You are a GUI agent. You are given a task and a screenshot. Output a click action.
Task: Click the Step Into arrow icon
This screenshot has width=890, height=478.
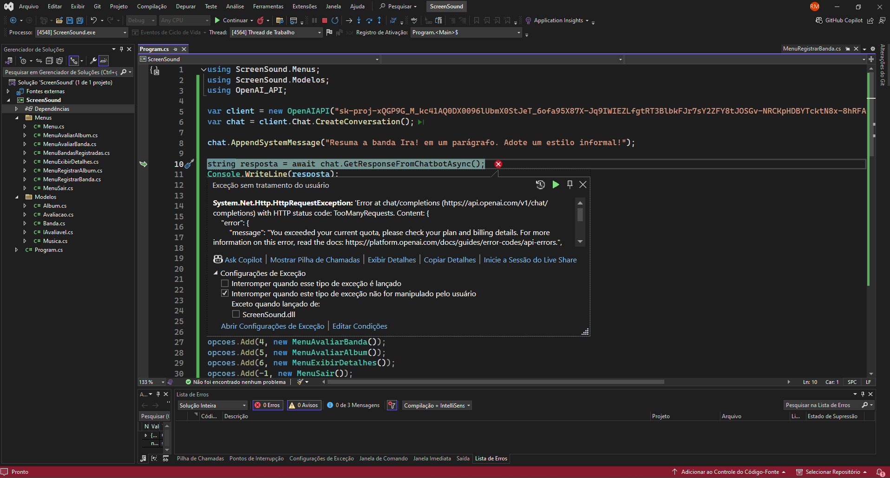click(359, 20)
